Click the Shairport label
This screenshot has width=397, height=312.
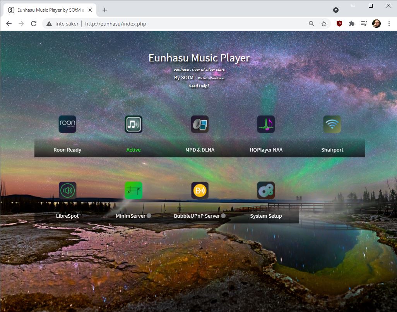coord(332,150)
